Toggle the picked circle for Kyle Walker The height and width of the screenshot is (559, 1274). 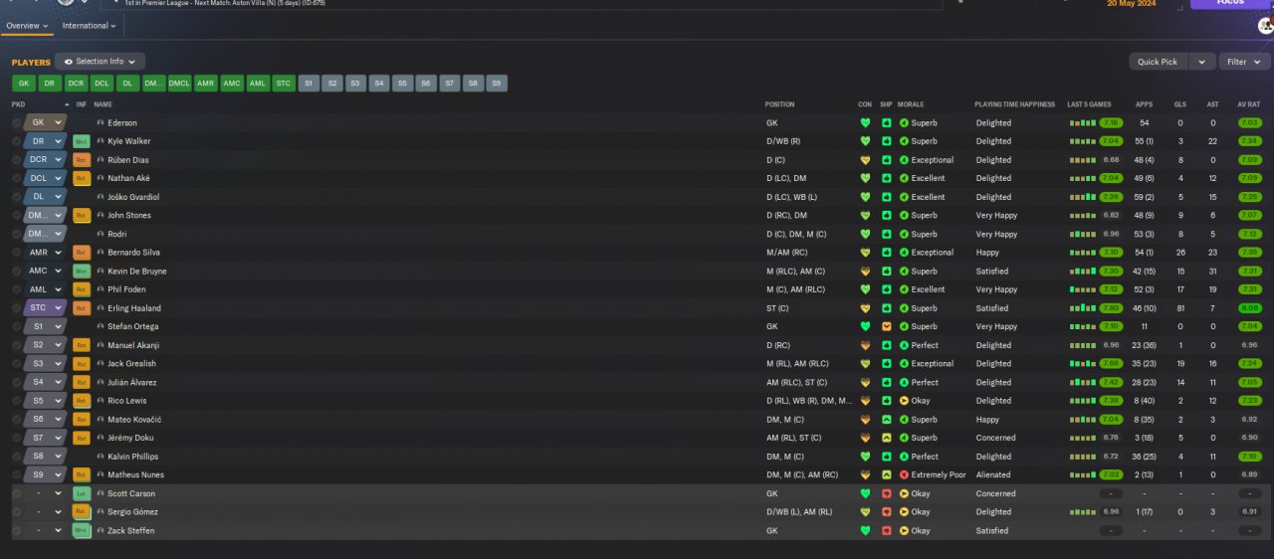(x=17, y=141)
